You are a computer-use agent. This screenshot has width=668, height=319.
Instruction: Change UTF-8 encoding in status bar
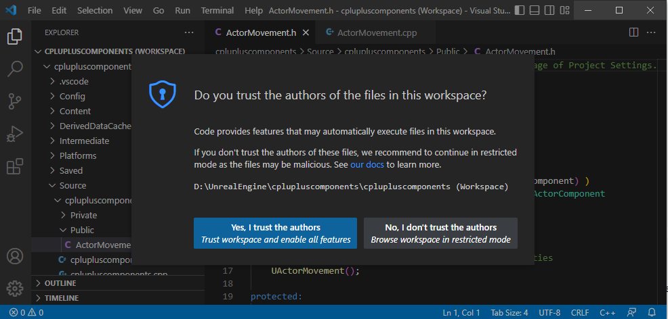point(549,313)
